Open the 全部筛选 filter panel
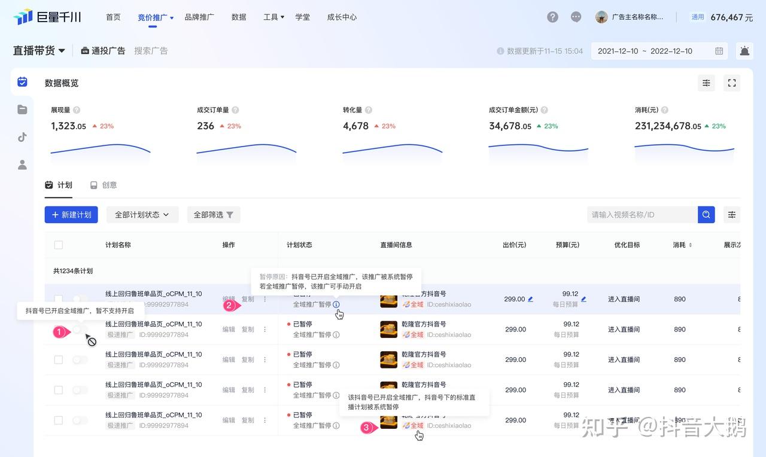766x457 pixels. 214,215
